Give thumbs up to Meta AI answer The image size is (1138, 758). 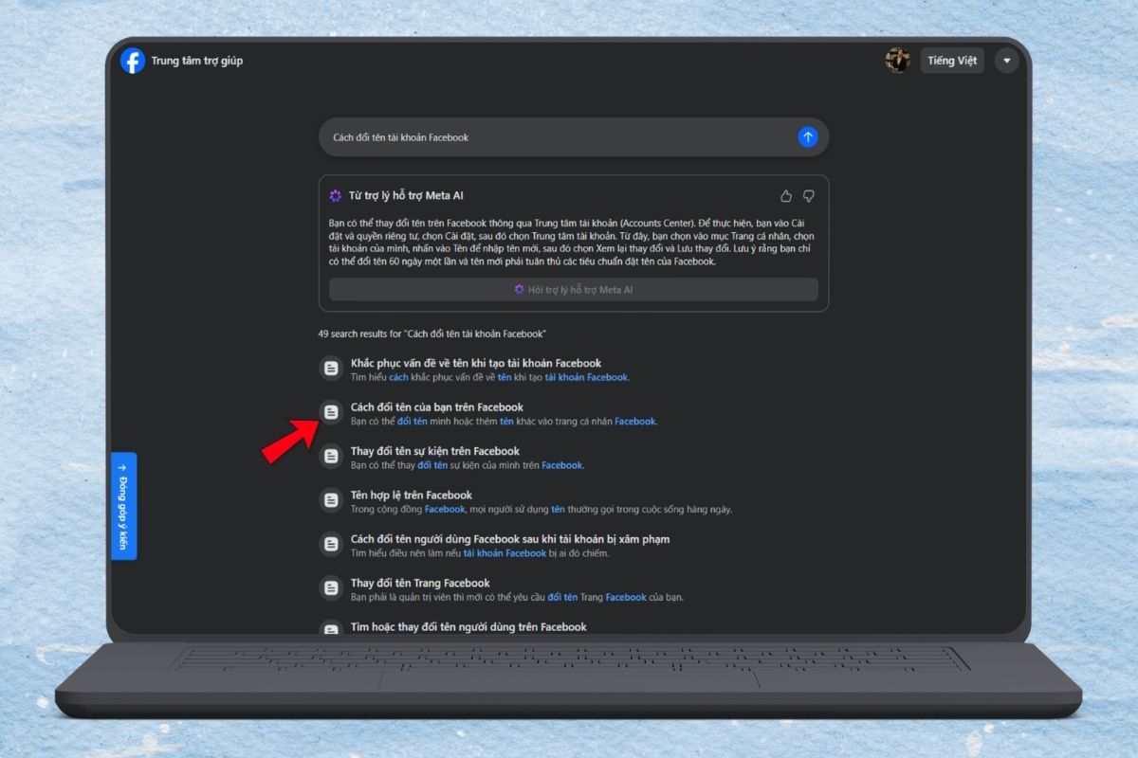786,196
